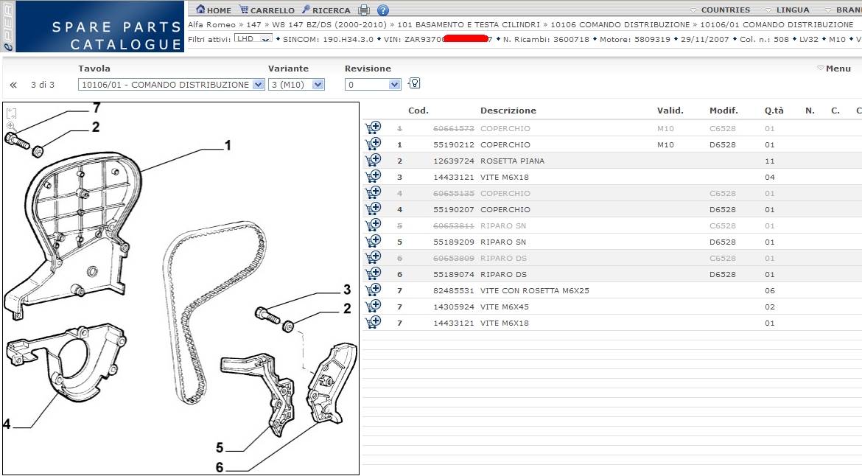Click the Q.tà column header
Screen dimensions: 862x476
[774, 111]
